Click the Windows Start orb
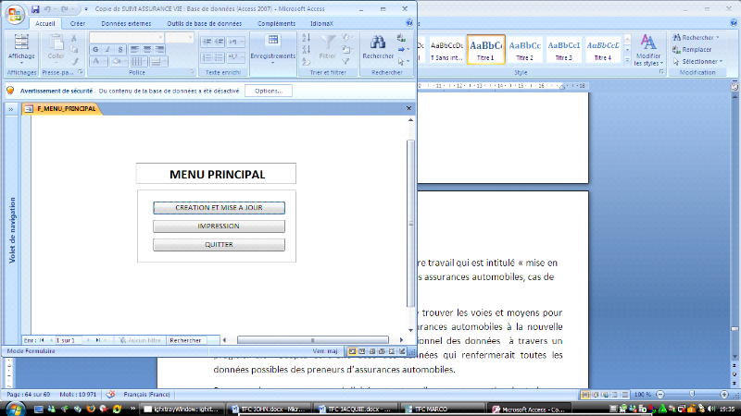Viewport: 741px width, 416px height. click(15, 409)
